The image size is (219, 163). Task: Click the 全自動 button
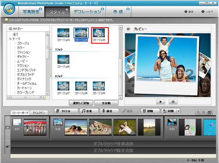pyautogui.click(x=106, y=103)
